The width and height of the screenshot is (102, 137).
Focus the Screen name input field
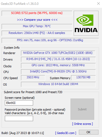[x=19, y=103]
